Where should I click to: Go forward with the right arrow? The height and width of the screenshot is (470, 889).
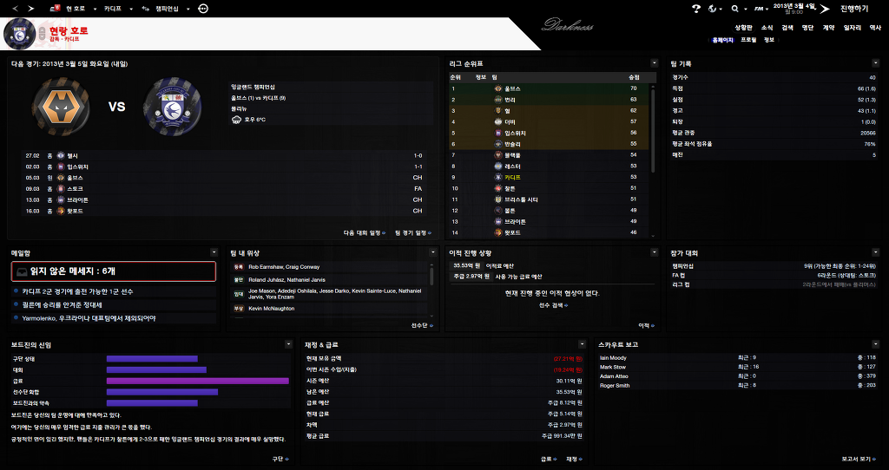[x=31, y=9]
